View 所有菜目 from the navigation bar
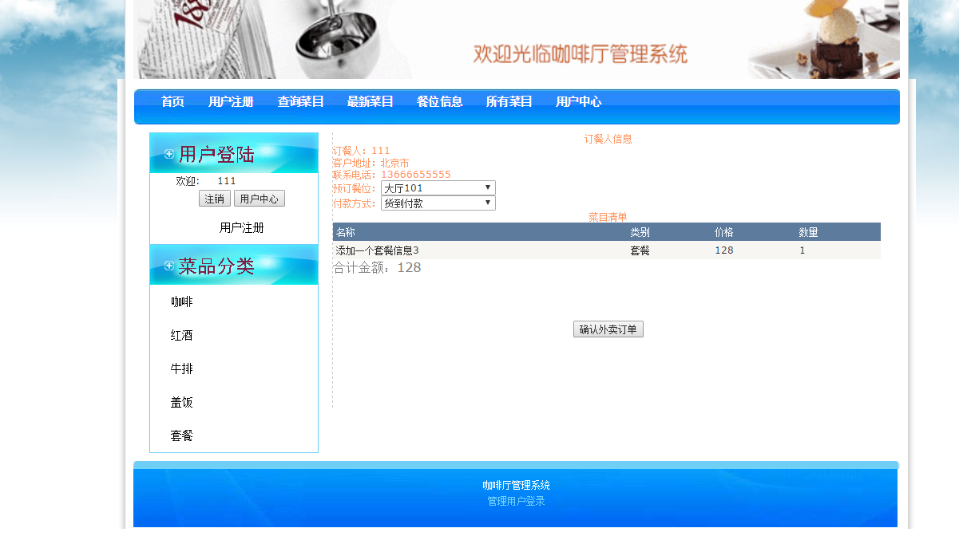The width and height of the screenshot is (959, 536). click(x=509, y=101)
